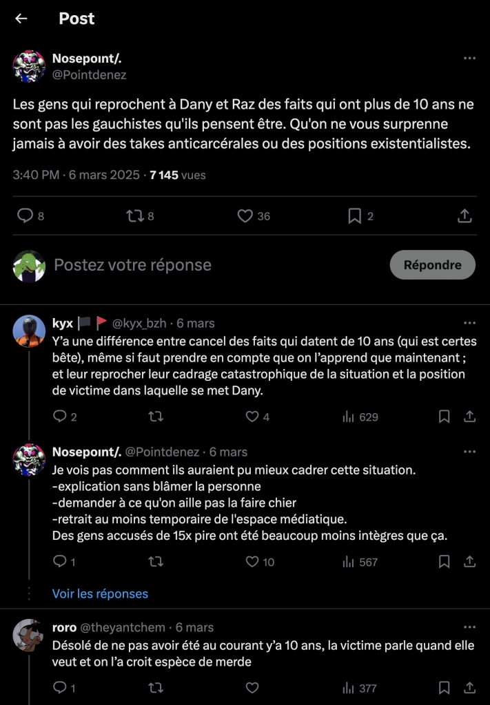Share the main post
Screen dimensions: 490x705
pyautogui.click(x=465, y=216)
